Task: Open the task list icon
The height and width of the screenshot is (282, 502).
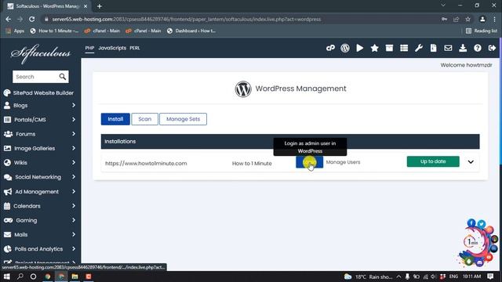Action: point(404,48)
